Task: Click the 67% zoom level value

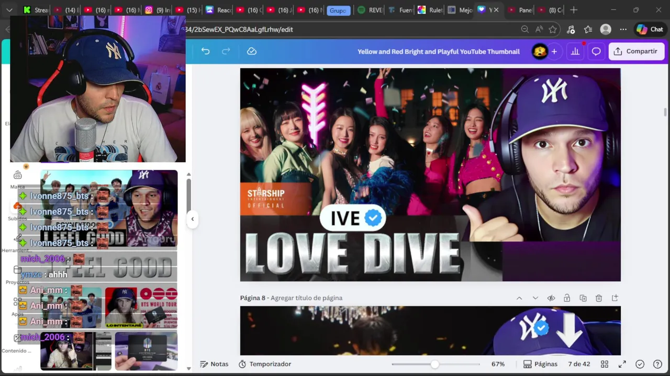Action: 498,364
